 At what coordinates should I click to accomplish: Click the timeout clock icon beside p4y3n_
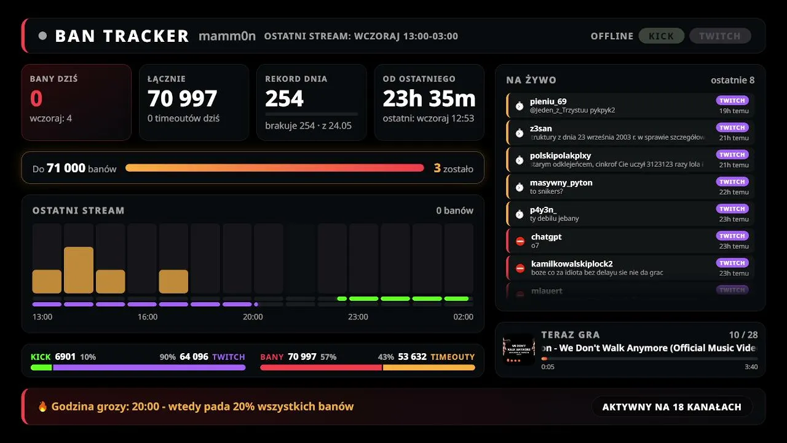pos(520,214)
